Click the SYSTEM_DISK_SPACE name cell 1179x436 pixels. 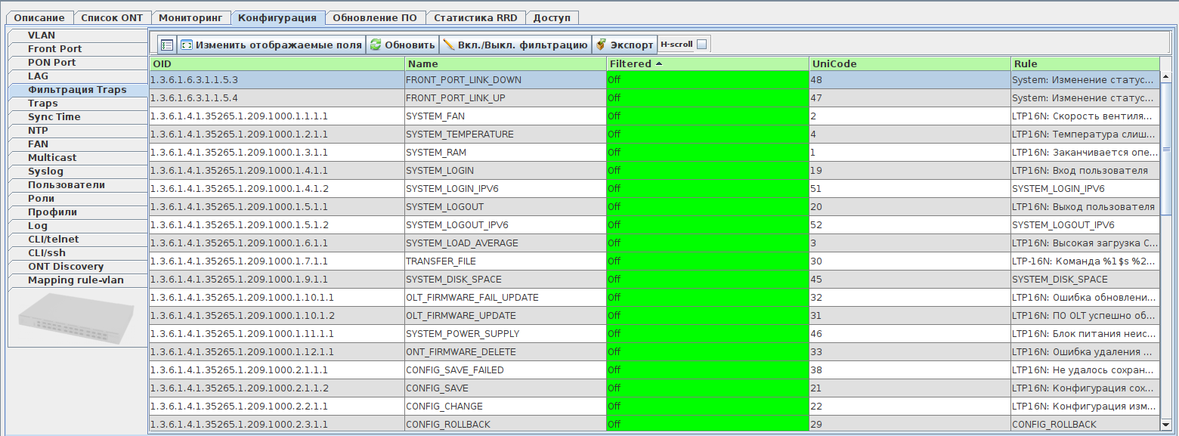coord(506,279)
